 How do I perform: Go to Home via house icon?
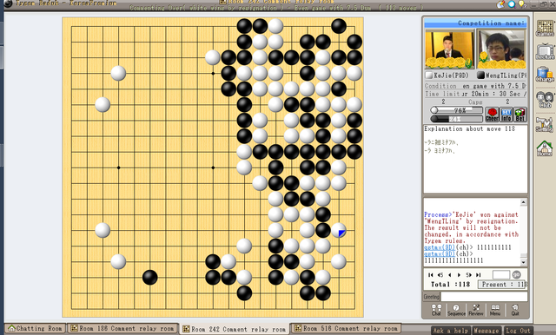pos(545,148)
